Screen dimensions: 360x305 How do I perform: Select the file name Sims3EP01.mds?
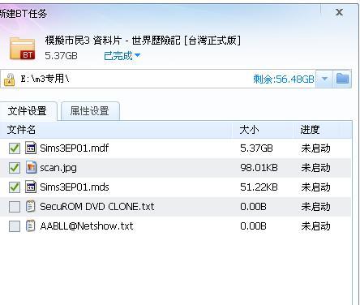tap(75, 187)
